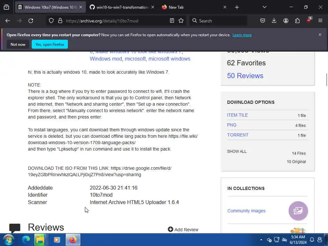This screenshot has width=328, height=246.
Task: Open File Explorer from the taskbar
Action: pos(40,240)
